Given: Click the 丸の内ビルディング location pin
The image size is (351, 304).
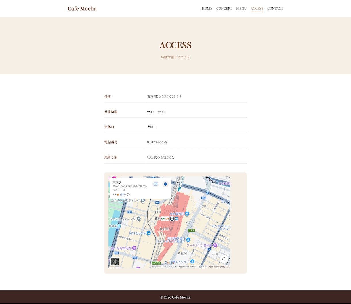Looking at the screenshot, I should [139, 219].
